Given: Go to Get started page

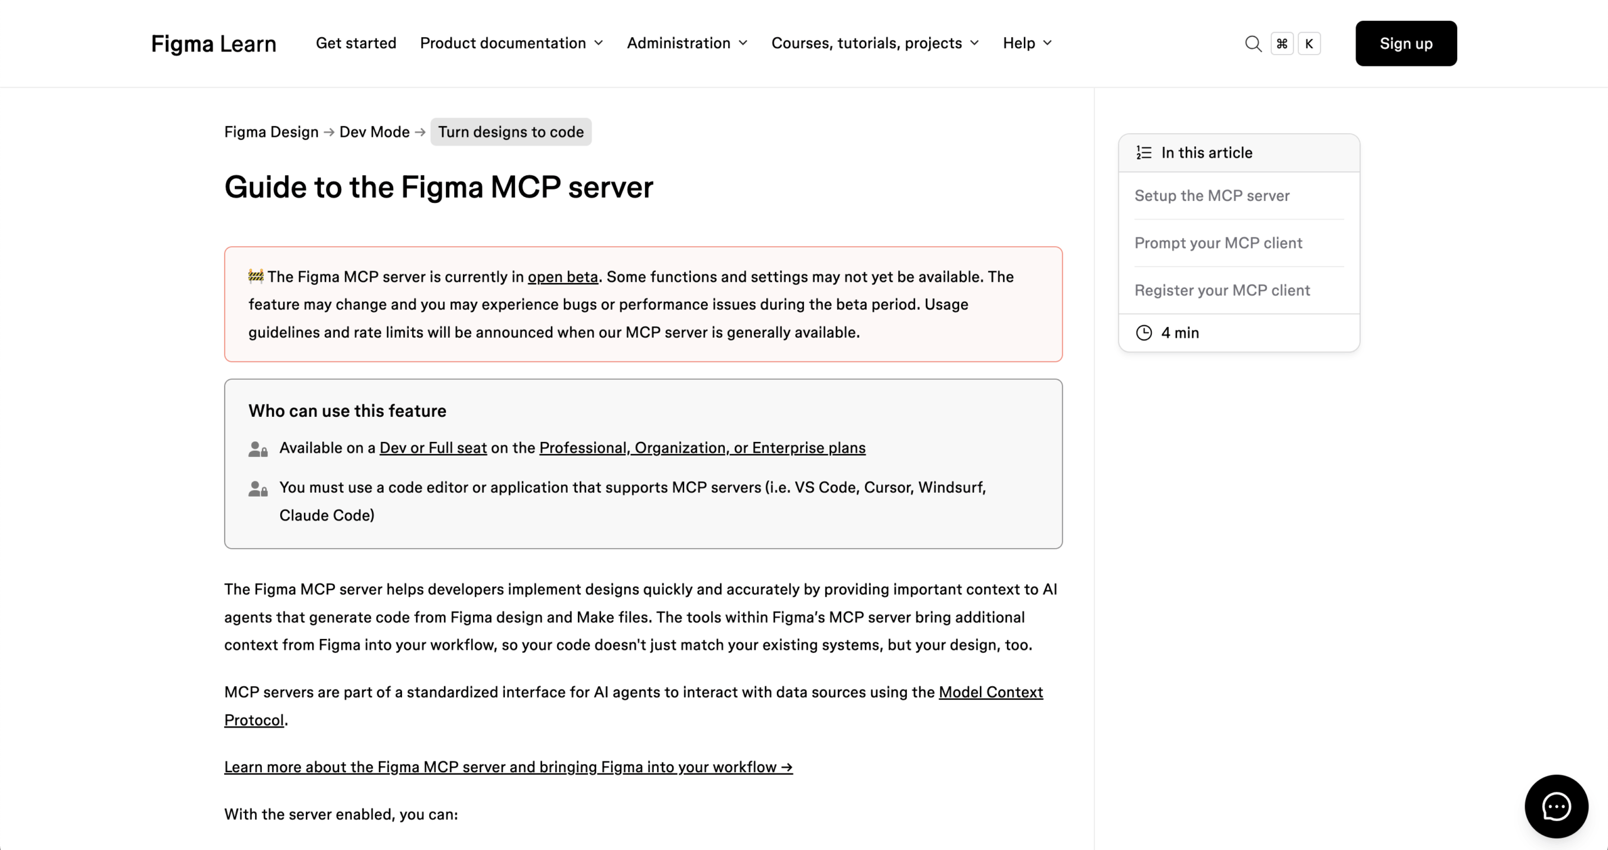Looking at the screenshot, I should click(356, 43).
